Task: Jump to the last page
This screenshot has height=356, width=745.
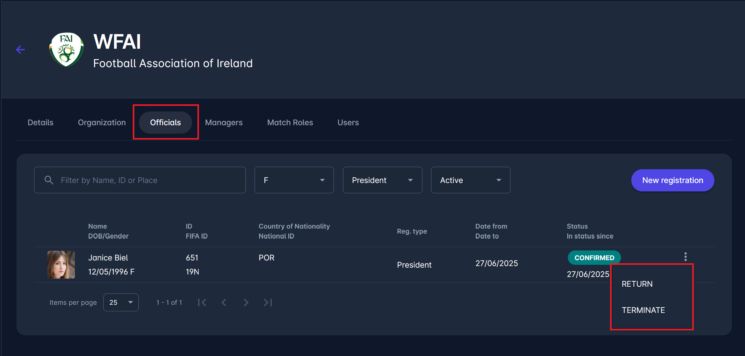Action: click(268, 302)
